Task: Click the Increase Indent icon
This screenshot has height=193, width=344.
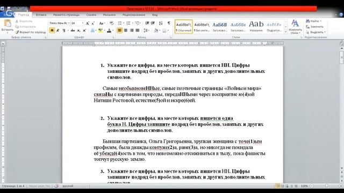Action: coord(153,23)
